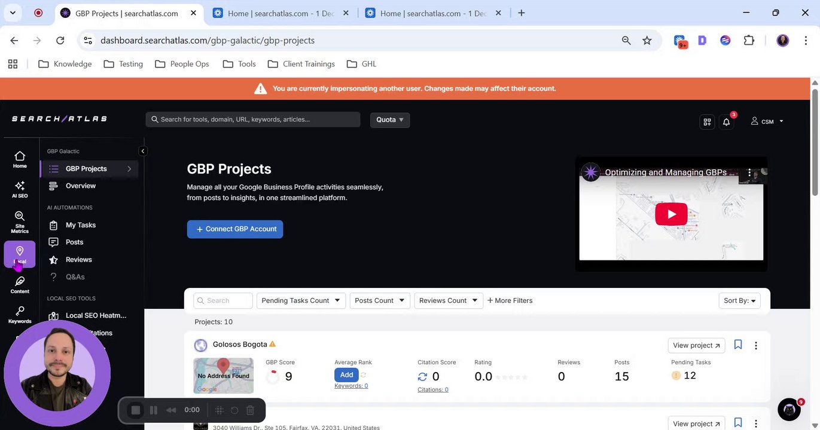Bookmark this page with the star icon
Viewport: 820px width, 430px height.
(x=647, y=40)
